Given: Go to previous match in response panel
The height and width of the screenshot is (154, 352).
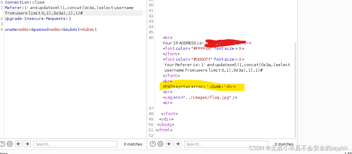Looking at the screenshot, I should 169,144.
